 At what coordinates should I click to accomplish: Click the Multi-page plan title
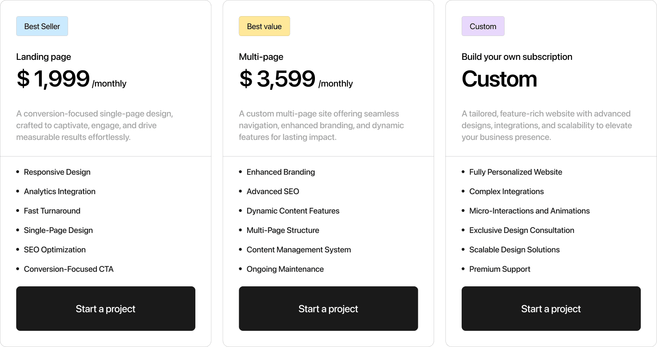(x=261, y=57)
